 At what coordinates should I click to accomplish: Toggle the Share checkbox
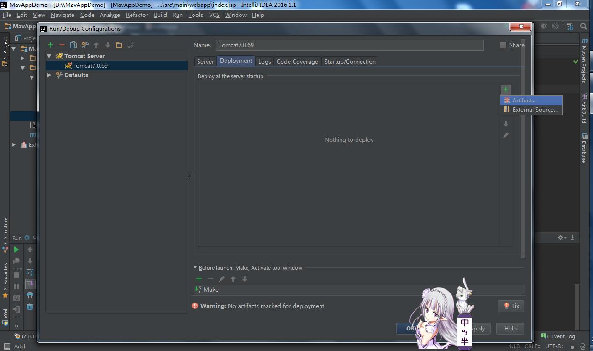click(503, 45)
